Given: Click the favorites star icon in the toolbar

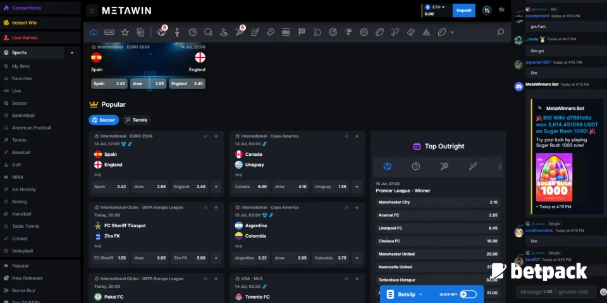Looking at the screenshot, I should (x=125, y=32).
